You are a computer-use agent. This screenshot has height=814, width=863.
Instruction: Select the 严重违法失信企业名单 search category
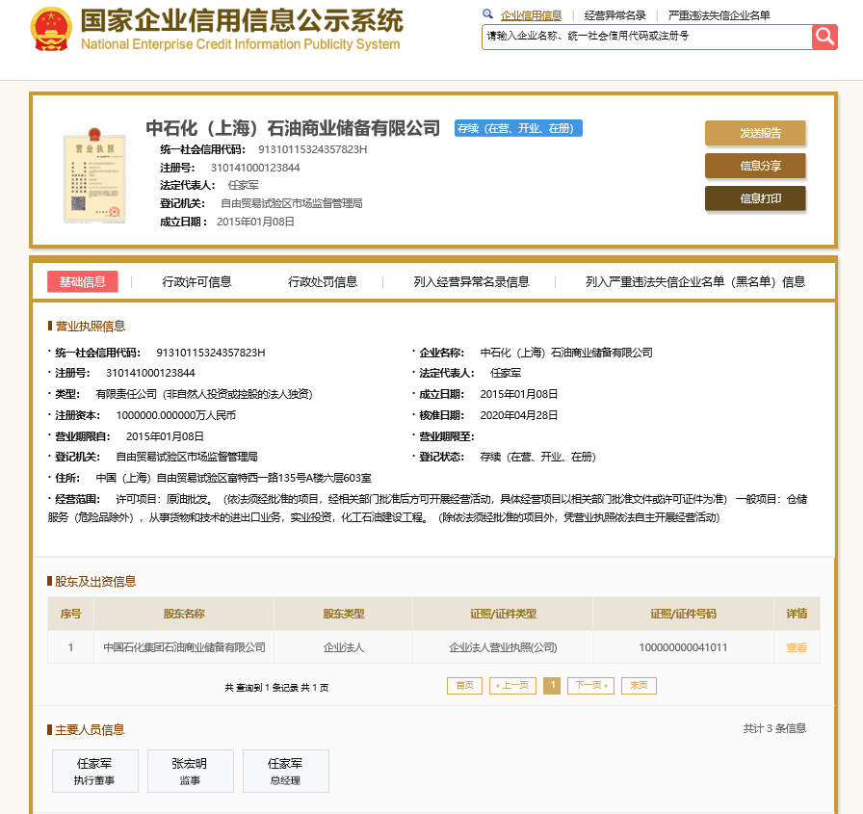click(719, 15)
